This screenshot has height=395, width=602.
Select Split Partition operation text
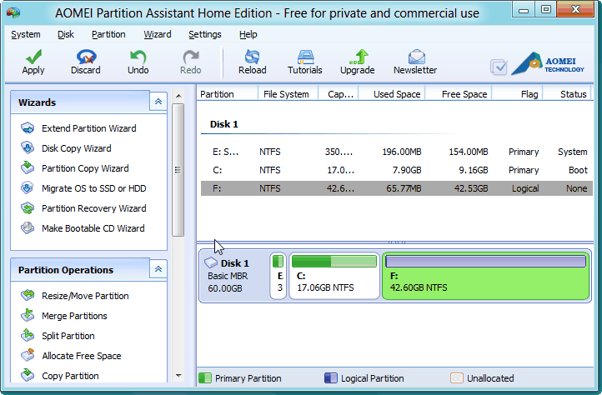coord(68,336)
